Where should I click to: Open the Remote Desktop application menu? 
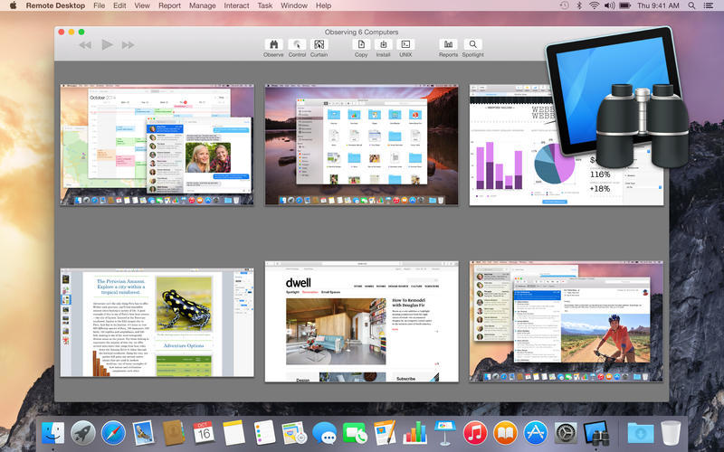(x=55, y=5)
